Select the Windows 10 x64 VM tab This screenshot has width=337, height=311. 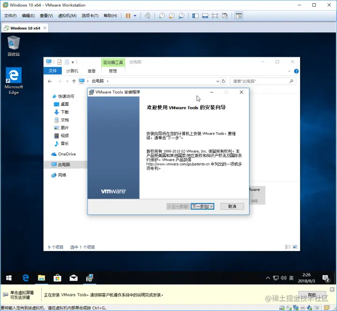[x=25, y=28]
